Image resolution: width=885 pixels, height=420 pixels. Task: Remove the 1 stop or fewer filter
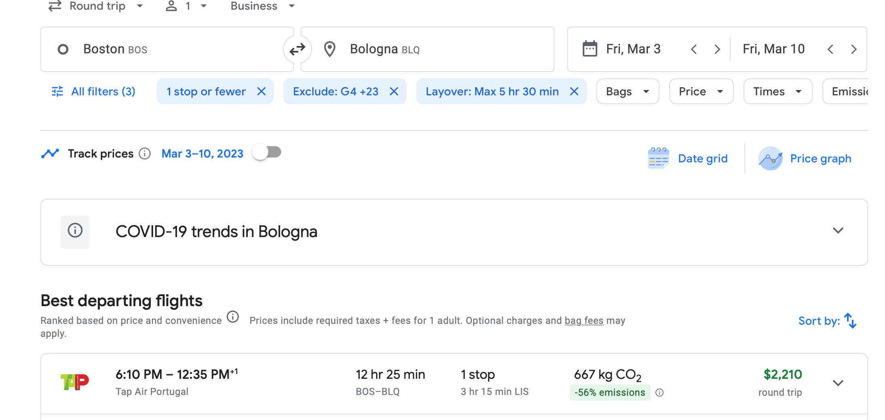(x=261, y=92)
